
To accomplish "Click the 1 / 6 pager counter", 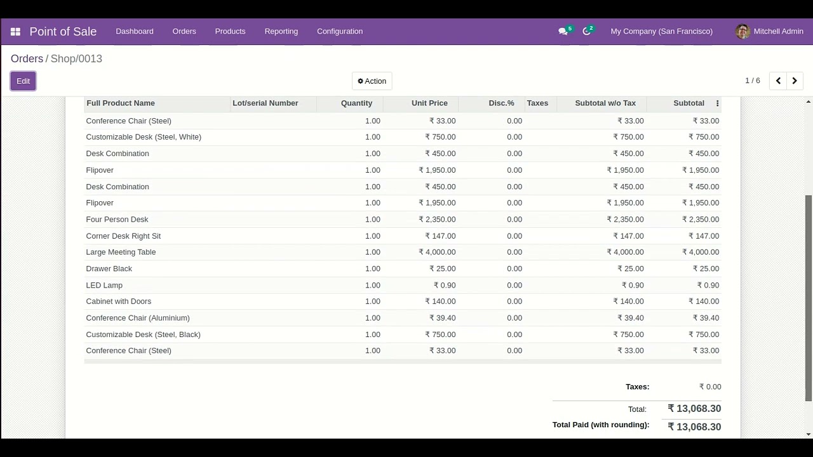I will (753, 81).
